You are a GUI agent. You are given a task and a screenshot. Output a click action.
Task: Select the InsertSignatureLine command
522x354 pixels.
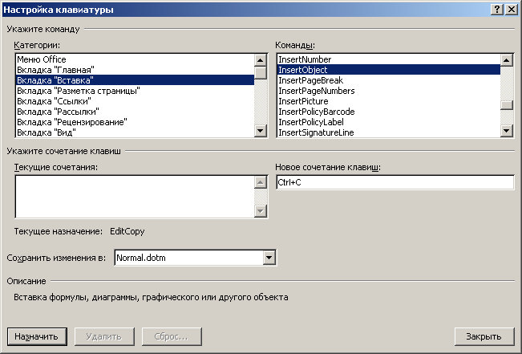[389, 132]
